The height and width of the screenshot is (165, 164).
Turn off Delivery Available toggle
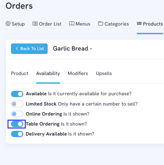coord(17,134)
